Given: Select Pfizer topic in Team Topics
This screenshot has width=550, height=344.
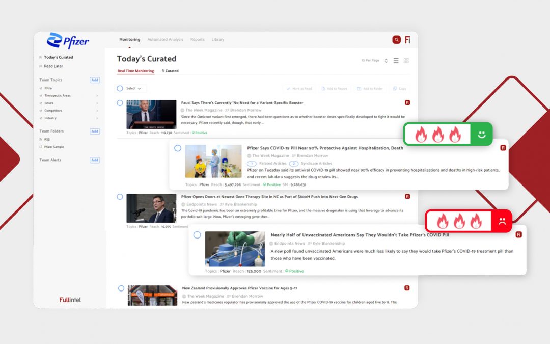Looking at the screenshot, I should (x=48, y=88).
